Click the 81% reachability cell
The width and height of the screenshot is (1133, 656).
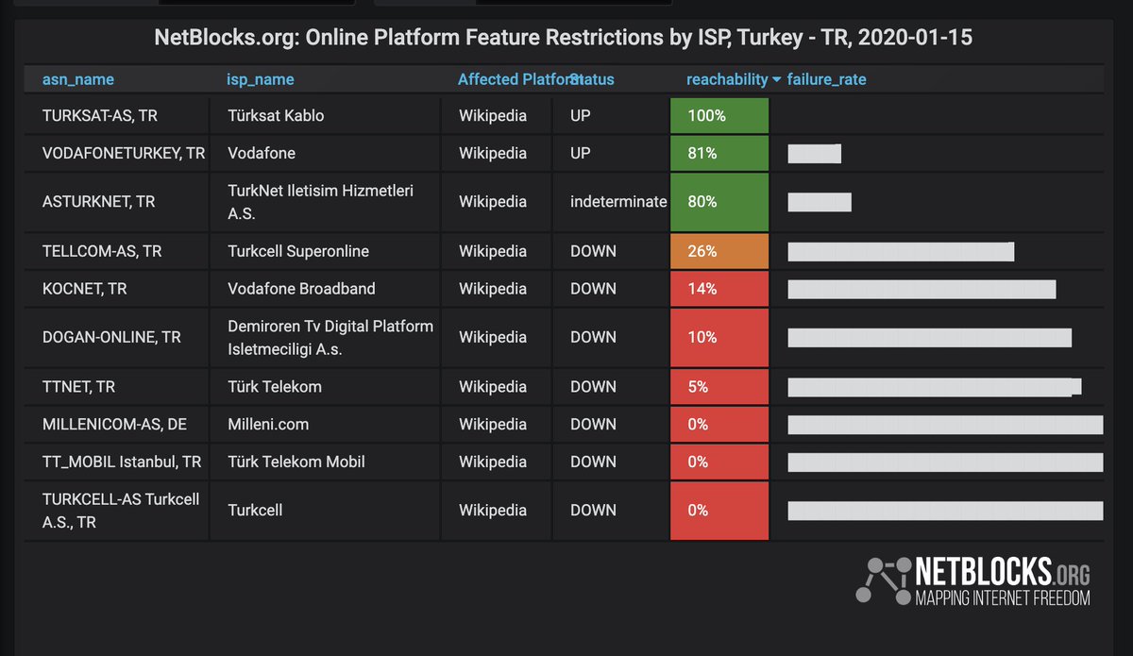720,153
